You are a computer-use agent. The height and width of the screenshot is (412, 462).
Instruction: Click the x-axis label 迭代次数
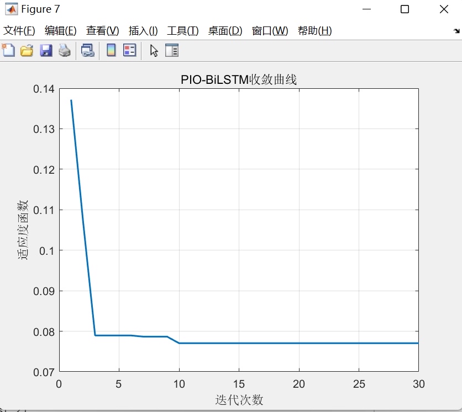click(239, 400)
